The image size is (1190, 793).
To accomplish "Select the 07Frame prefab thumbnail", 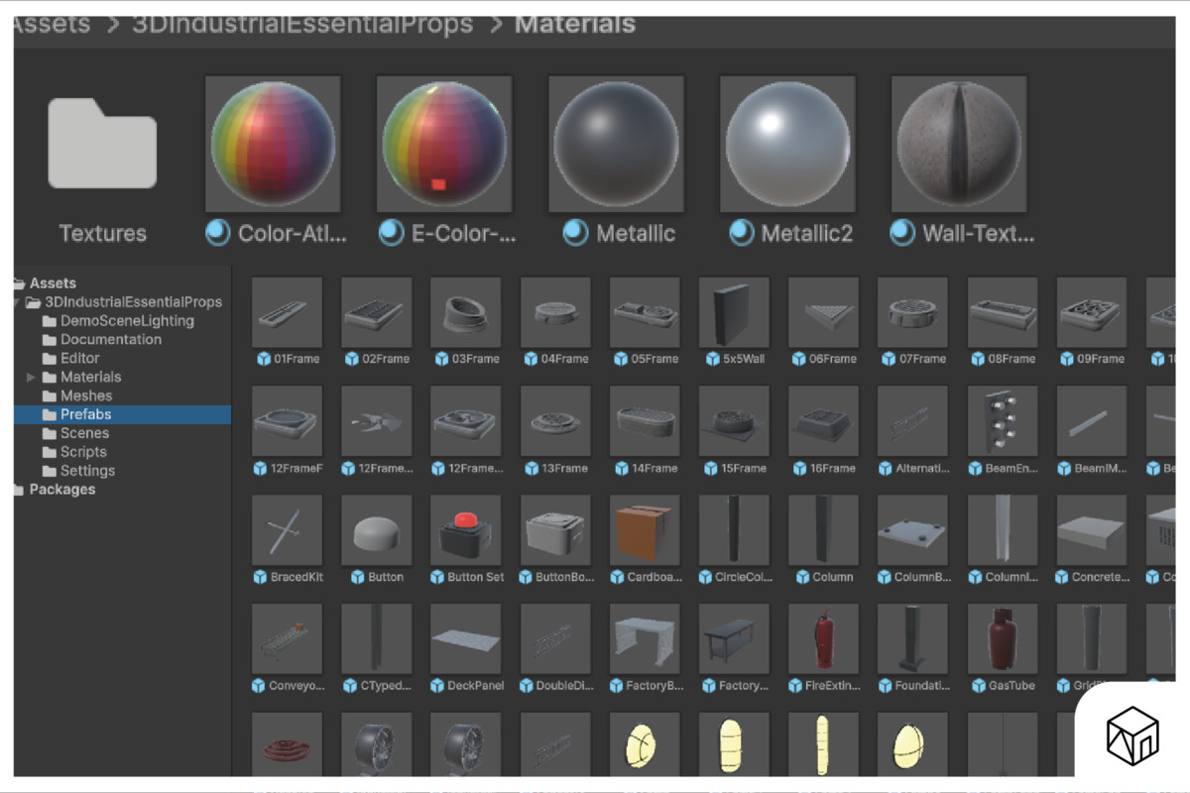I will coord(913,312).
